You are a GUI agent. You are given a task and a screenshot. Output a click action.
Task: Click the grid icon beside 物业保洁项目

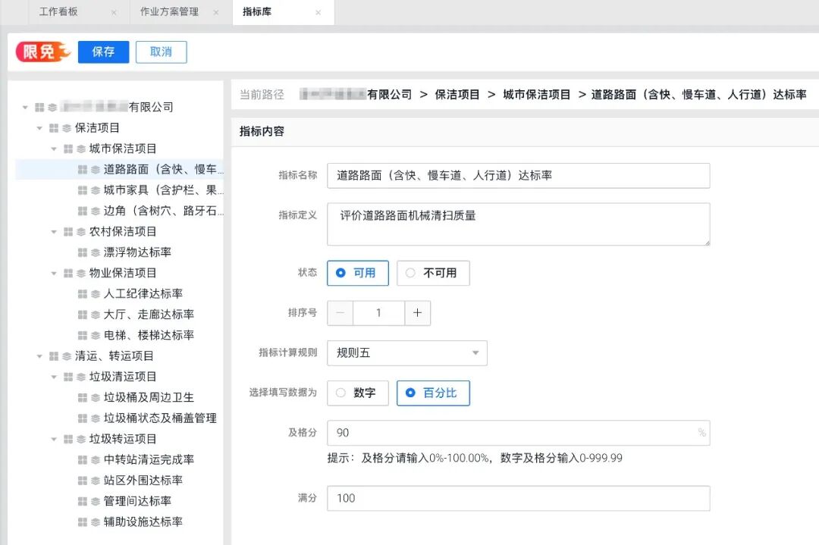coord(67,273)
